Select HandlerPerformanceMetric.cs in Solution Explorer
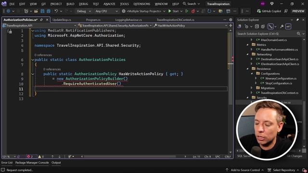Viewport: 308px width, 173px height. [x=279, y=49]
